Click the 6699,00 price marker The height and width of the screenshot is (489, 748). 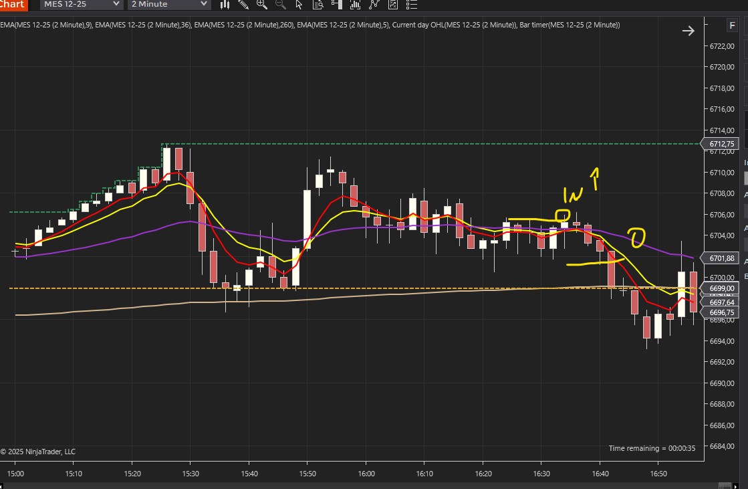(x=721, y=288)
